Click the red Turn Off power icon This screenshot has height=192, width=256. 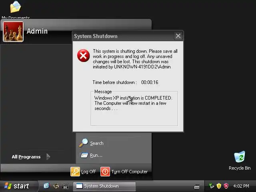[x=105, y=172]
